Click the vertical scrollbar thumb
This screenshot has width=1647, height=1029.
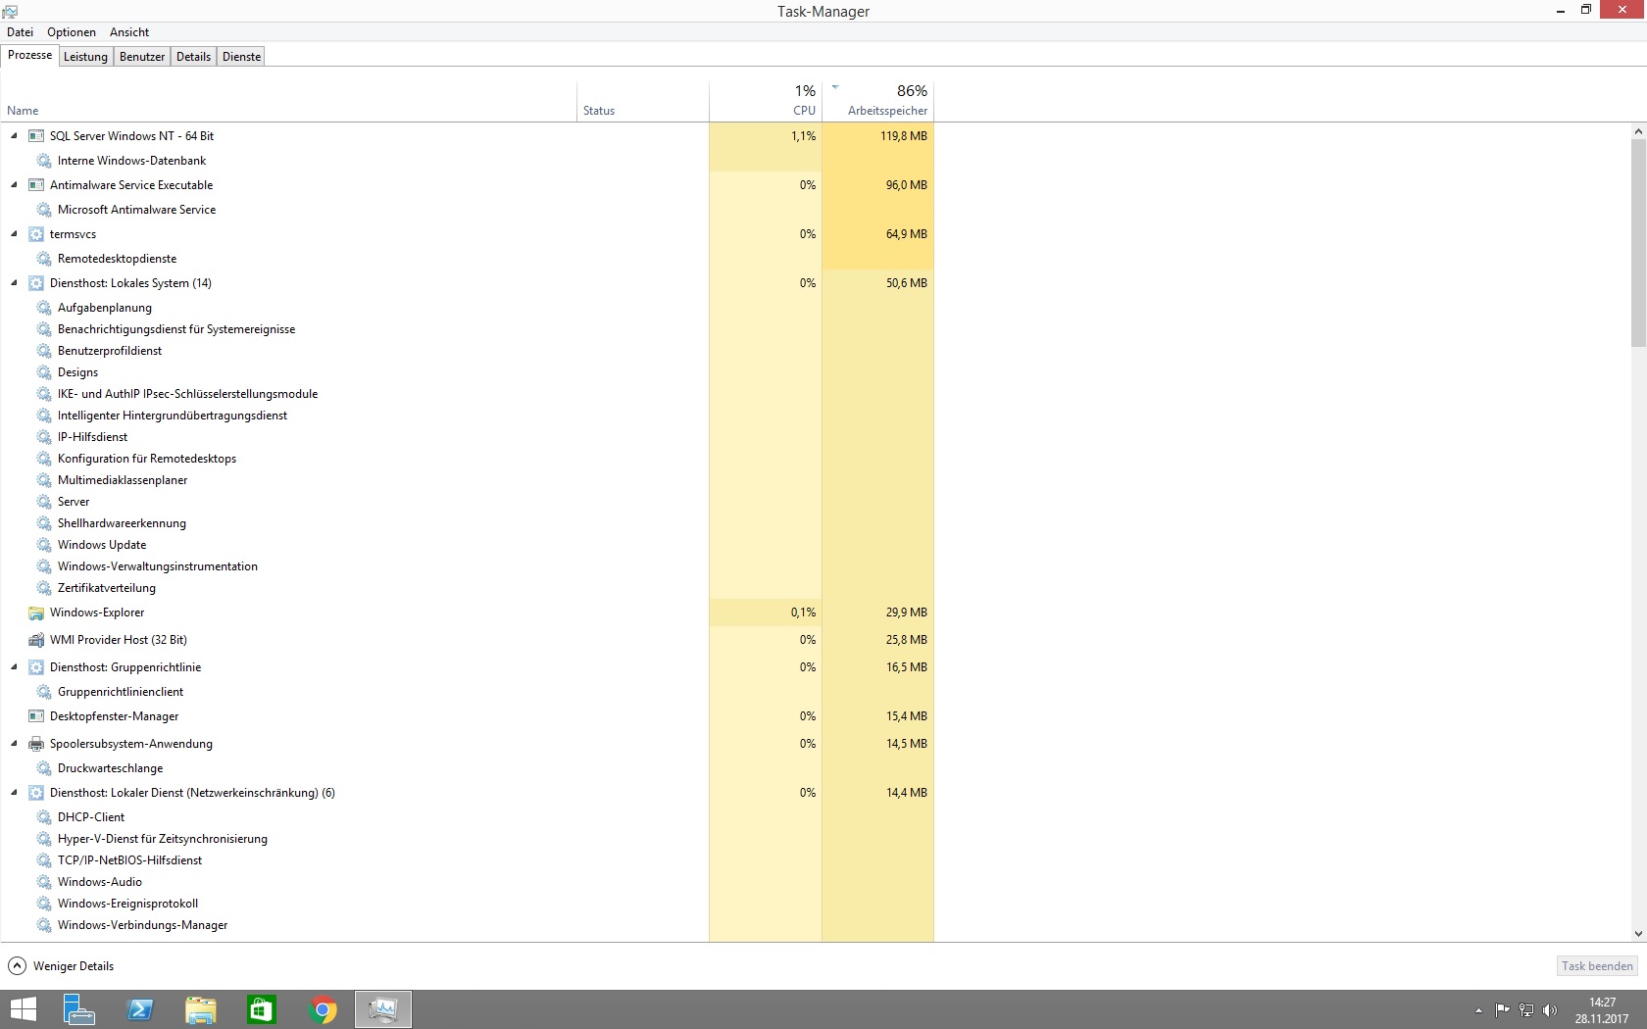[1638, 243]
